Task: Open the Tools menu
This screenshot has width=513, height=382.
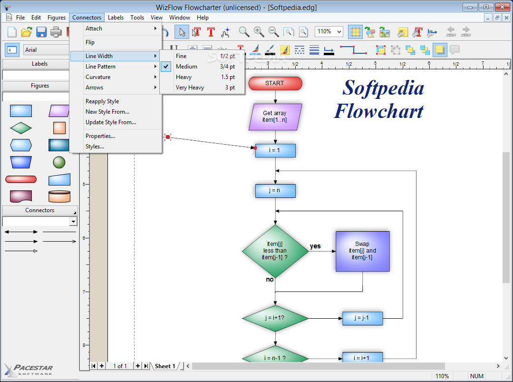Action: coord(137,17)
